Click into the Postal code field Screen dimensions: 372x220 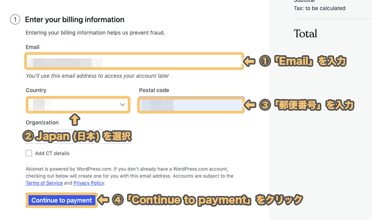tap(191, 105)
